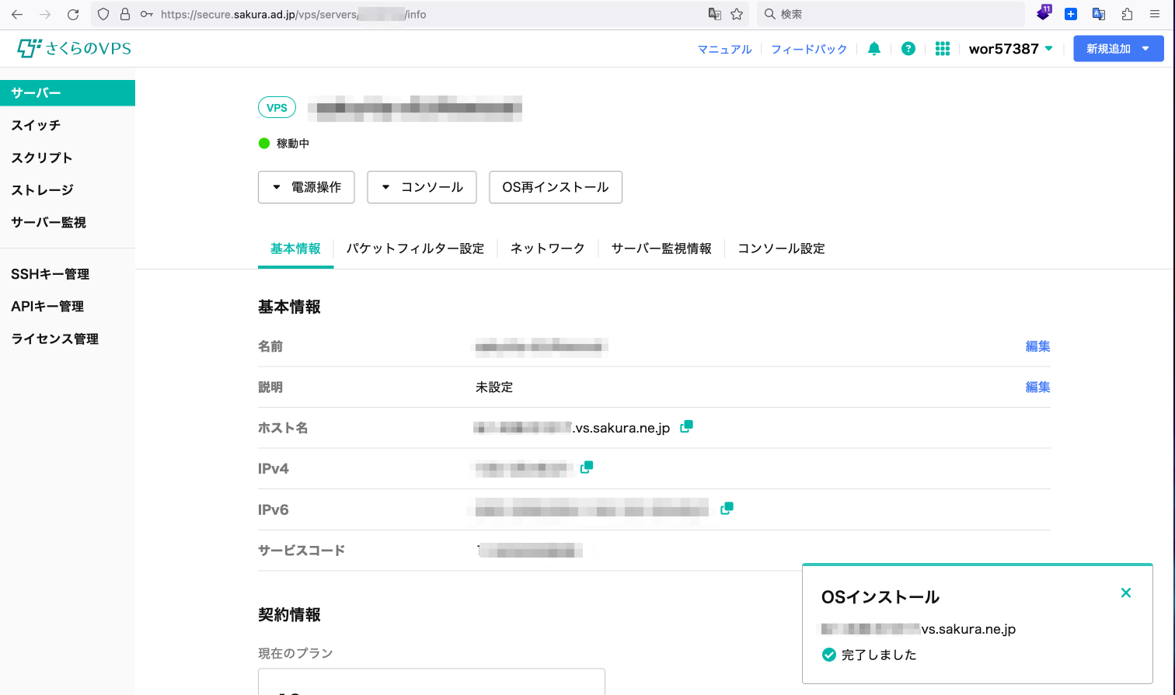Image resolution: width=1175 pixels, height=695 pixels.
Task: Open the wor57387 account menu
Action: tap(1010, 49)
